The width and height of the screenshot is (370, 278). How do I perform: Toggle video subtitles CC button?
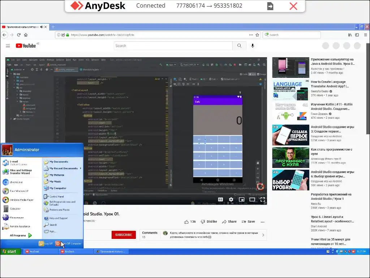220,199
